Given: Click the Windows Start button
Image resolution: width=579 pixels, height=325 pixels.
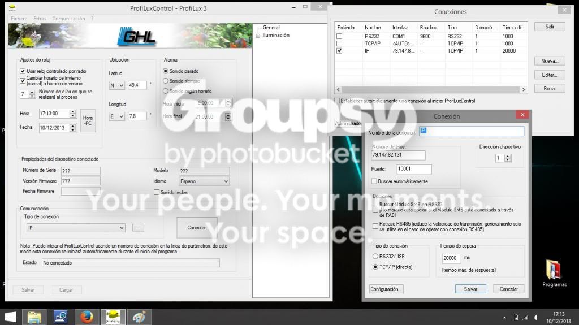Looking at the screenshot, I should (x=10, y=317).
